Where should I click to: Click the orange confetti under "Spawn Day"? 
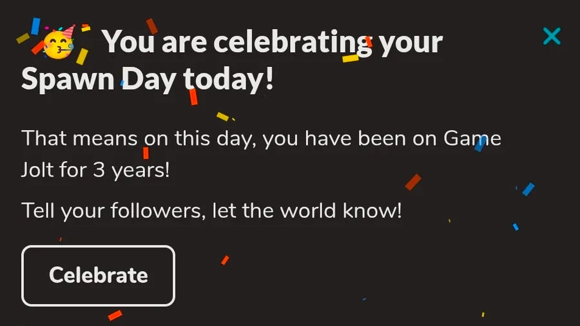pos(193,97)
